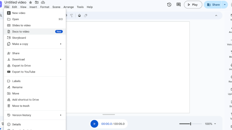Click the Untitled video title field

coord(15,2)
